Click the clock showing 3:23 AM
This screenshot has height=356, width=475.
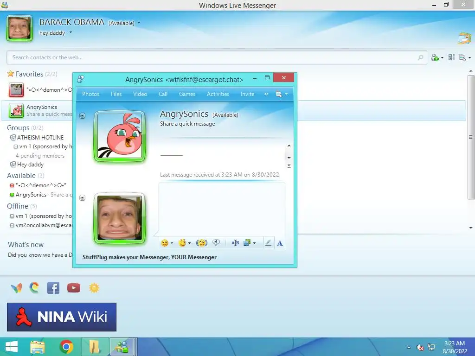click(455, 343)
